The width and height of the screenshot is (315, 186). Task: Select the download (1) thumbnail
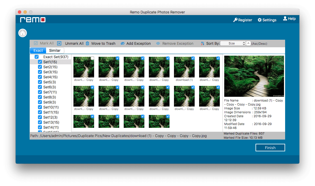184,67
